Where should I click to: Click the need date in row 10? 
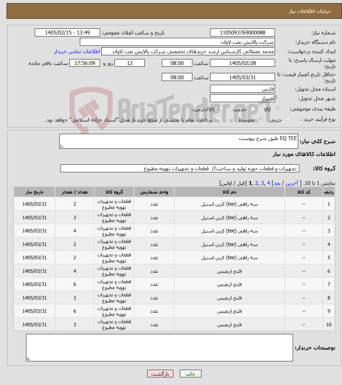click(34, 325)
